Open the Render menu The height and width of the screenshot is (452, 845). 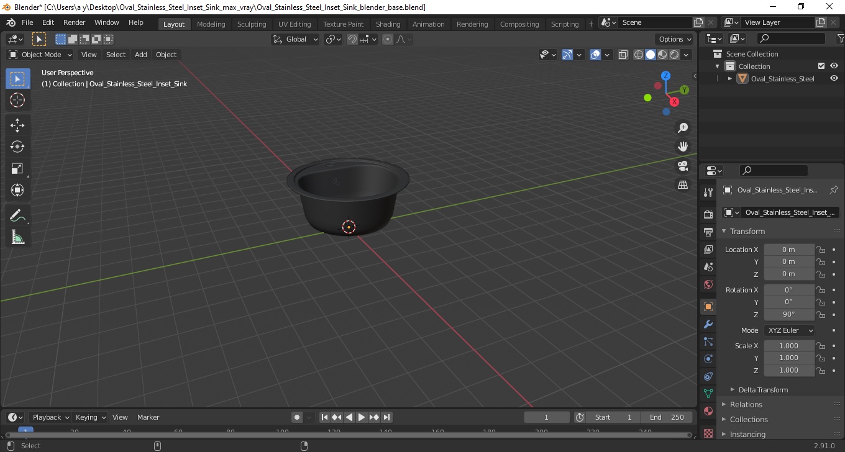[x=75, y=22]
